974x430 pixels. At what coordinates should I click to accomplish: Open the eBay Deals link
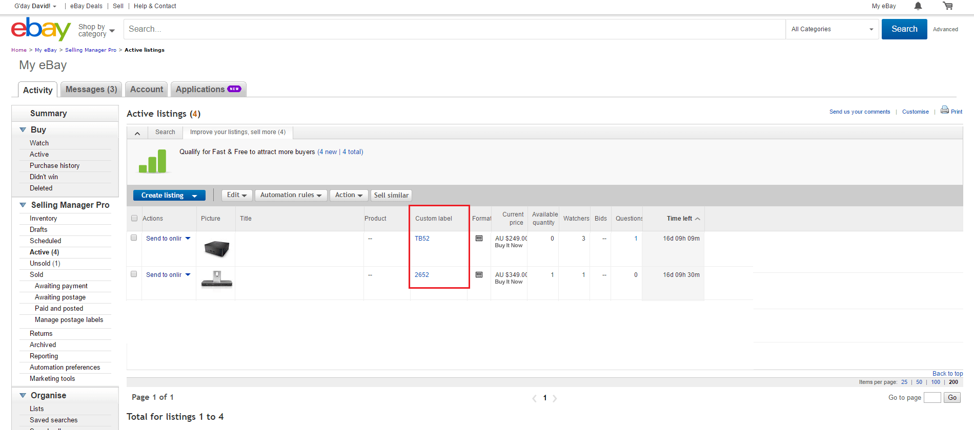tap(86, 6)
